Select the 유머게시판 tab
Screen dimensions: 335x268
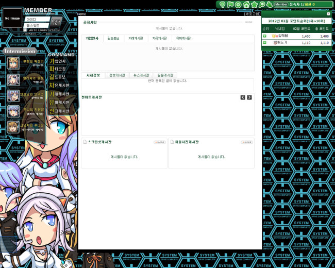click(x=183, y=39)
